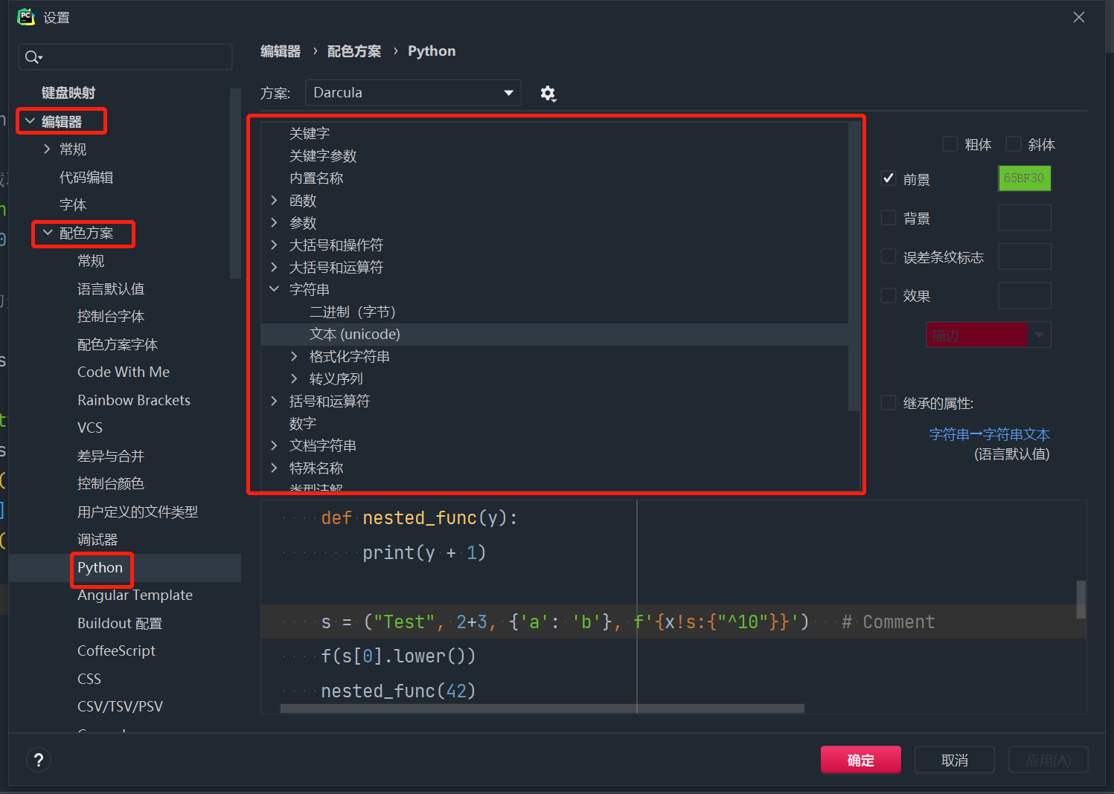Click the background color swatch box
The height and width of the screenshot is (794, 1114).
[1024, 218]
